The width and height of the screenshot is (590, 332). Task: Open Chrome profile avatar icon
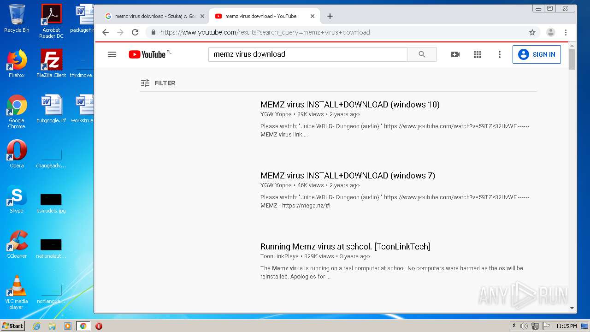click(x=551, y=32)
